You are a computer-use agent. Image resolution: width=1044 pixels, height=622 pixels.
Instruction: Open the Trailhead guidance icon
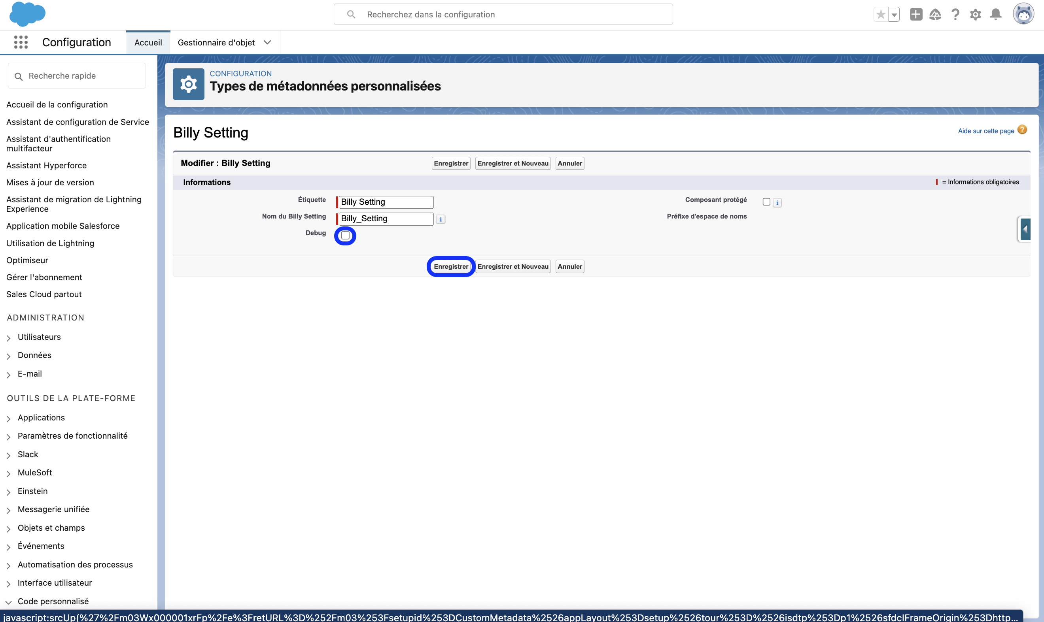(x=935, y=15)
